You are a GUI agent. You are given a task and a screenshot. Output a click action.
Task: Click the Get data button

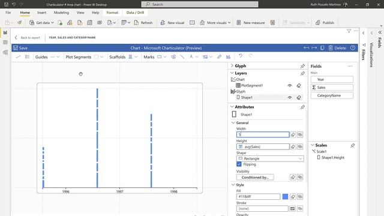click(x=41, y=23)
